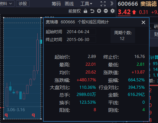Toggle the chart lock icon
Viewport: 158px width, 123px height.
(x=85, y=11)
